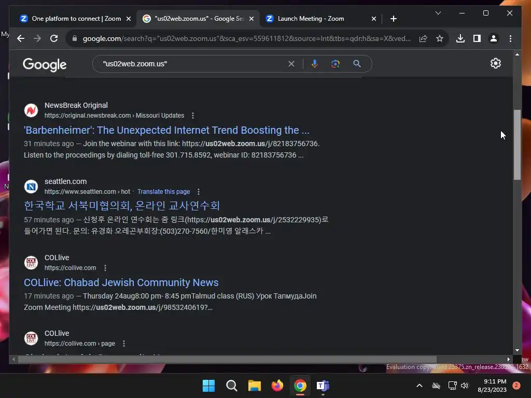The height and width of the screenshot is (398, 531).
Task: Open the Korean seattlen.com result title
Action: 122,206
